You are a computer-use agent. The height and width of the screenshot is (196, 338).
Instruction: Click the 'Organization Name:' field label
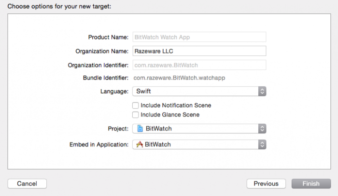pyautogui.click(x=102, y=51)
